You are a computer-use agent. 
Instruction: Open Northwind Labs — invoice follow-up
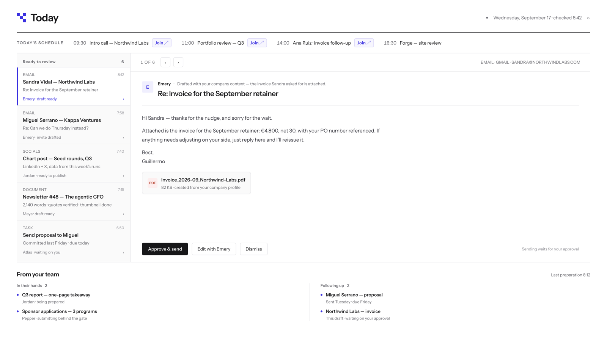[x=353, y=311]
